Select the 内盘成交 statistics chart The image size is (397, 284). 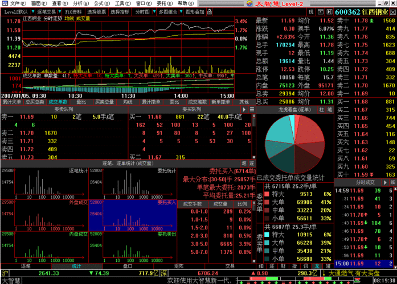pos(44,247)
